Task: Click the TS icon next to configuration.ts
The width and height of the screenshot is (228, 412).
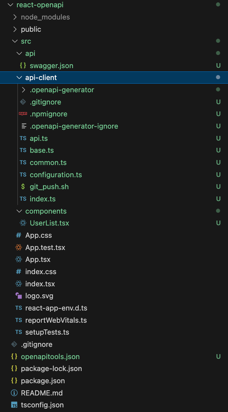Action: pos(23,175)
